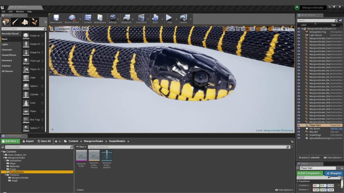Click the Paint mode brush icon

pos(15,21)
